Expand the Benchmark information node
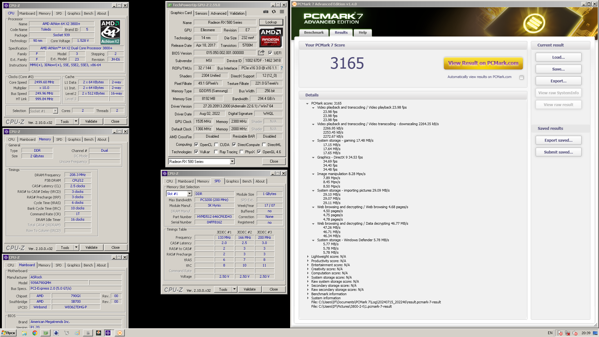This screenshot has width=599, height=337. click(x=308, y=294)
